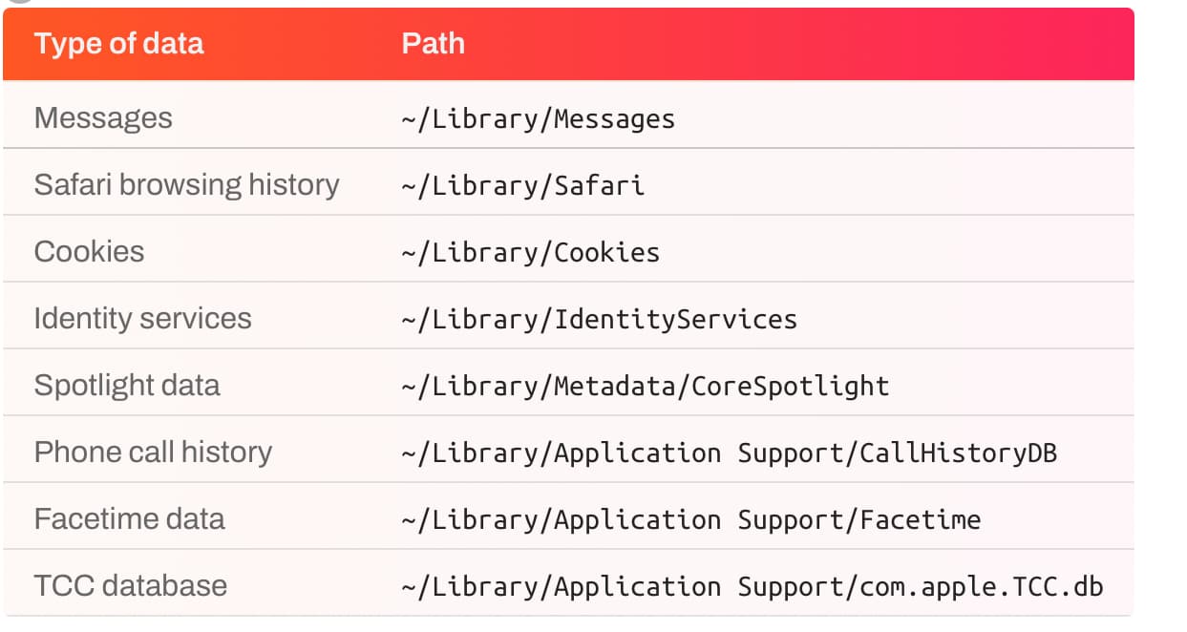Click the ~/Library/Metadata/CoreSpotlight path

tap(645, 387)
